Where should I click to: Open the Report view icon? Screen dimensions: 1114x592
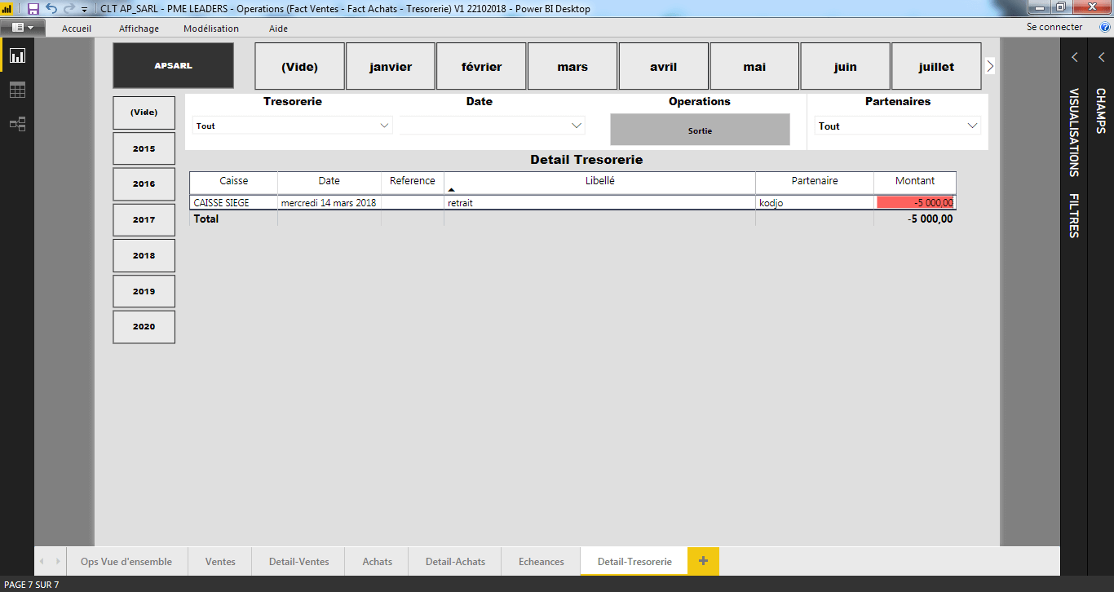pyautogui.click(x=17, y=56)
